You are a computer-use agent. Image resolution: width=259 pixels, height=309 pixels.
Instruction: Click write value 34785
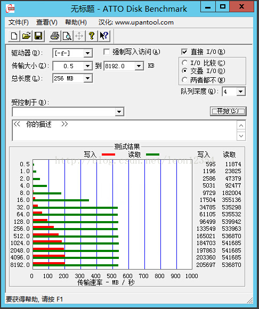pyautogui.click(x=207, y=207)
